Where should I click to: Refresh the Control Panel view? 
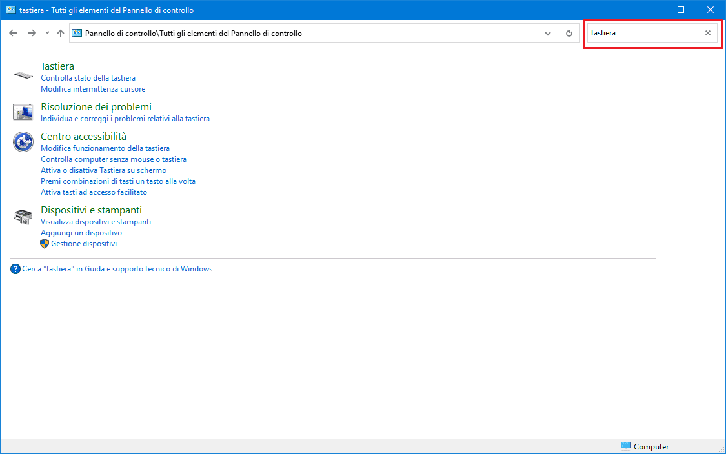(x=569, y=34)
